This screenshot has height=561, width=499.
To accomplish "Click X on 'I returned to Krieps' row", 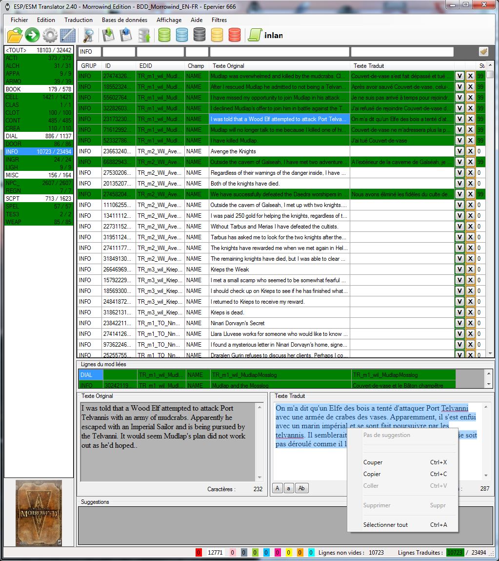I will coord(470,302).
